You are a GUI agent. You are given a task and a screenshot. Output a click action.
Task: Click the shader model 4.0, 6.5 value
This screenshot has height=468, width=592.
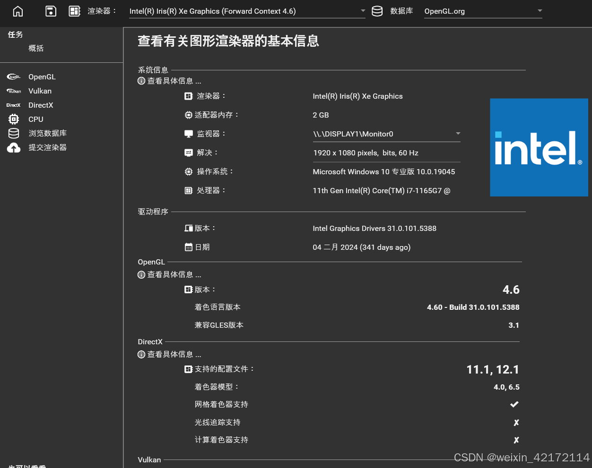[x=506, y=387]
